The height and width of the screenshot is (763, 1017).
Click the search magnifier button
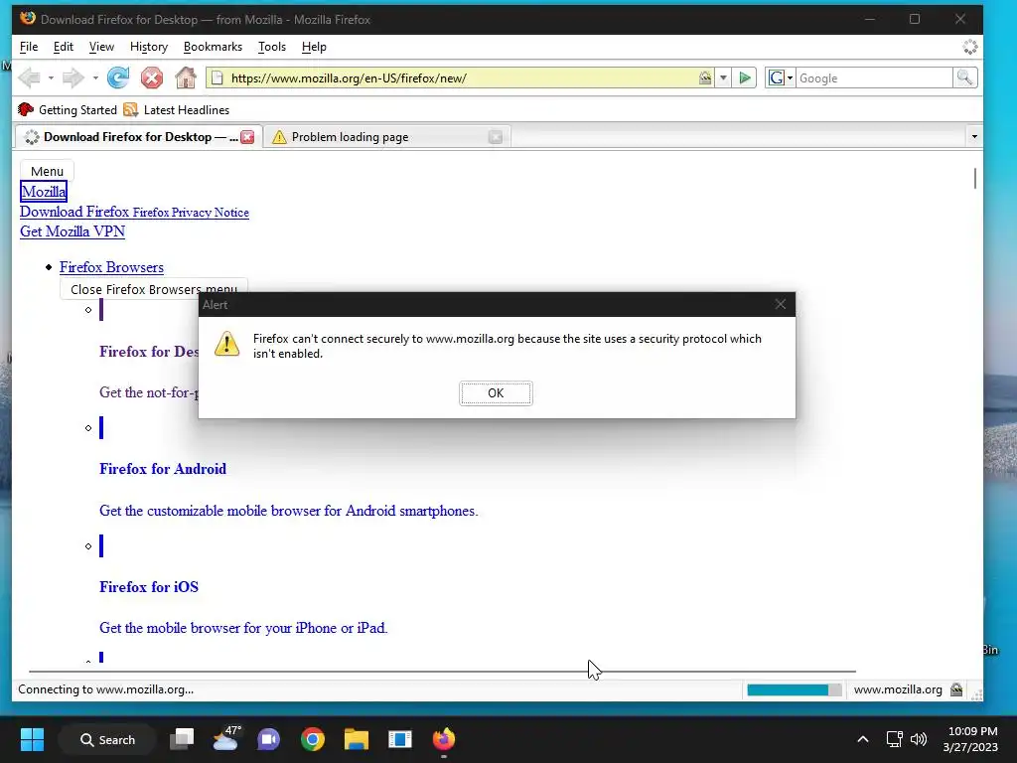[964, 77]
